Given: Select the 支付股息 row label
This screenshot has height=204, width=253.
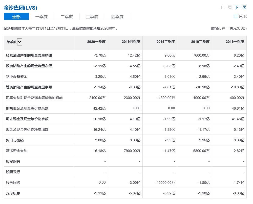Looking at the screenshot, I should 13,193.
